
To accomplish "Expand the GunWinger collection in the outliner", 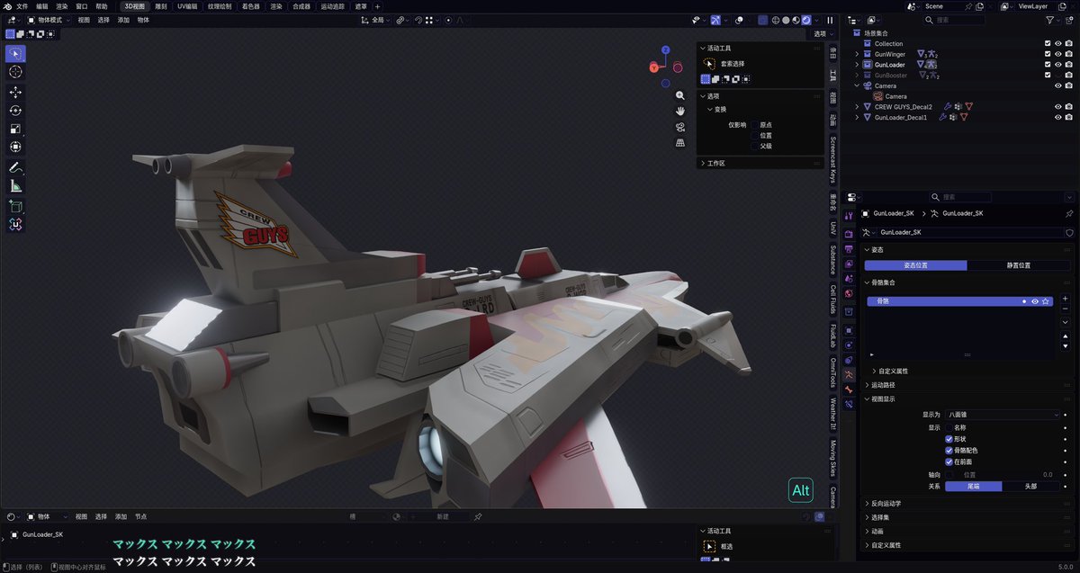I will (856, 54).
